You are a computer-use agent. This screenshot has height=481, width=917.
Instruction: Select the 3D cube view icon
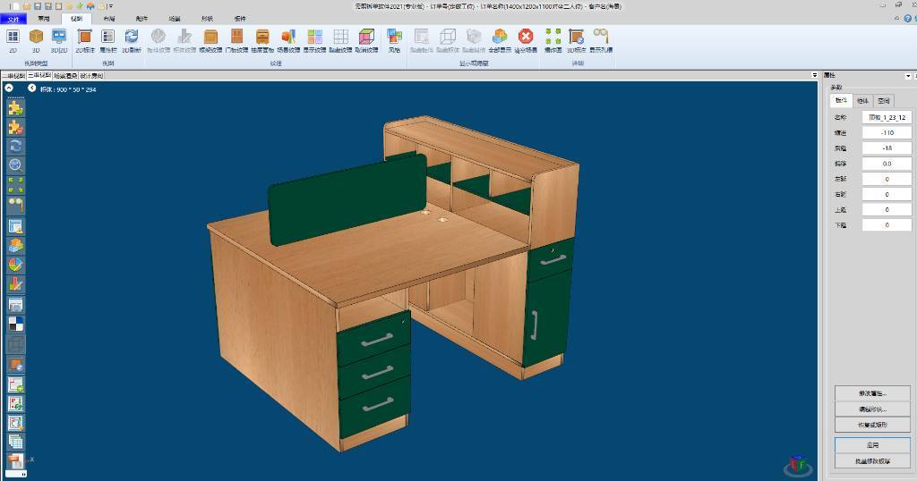[36, 38]
